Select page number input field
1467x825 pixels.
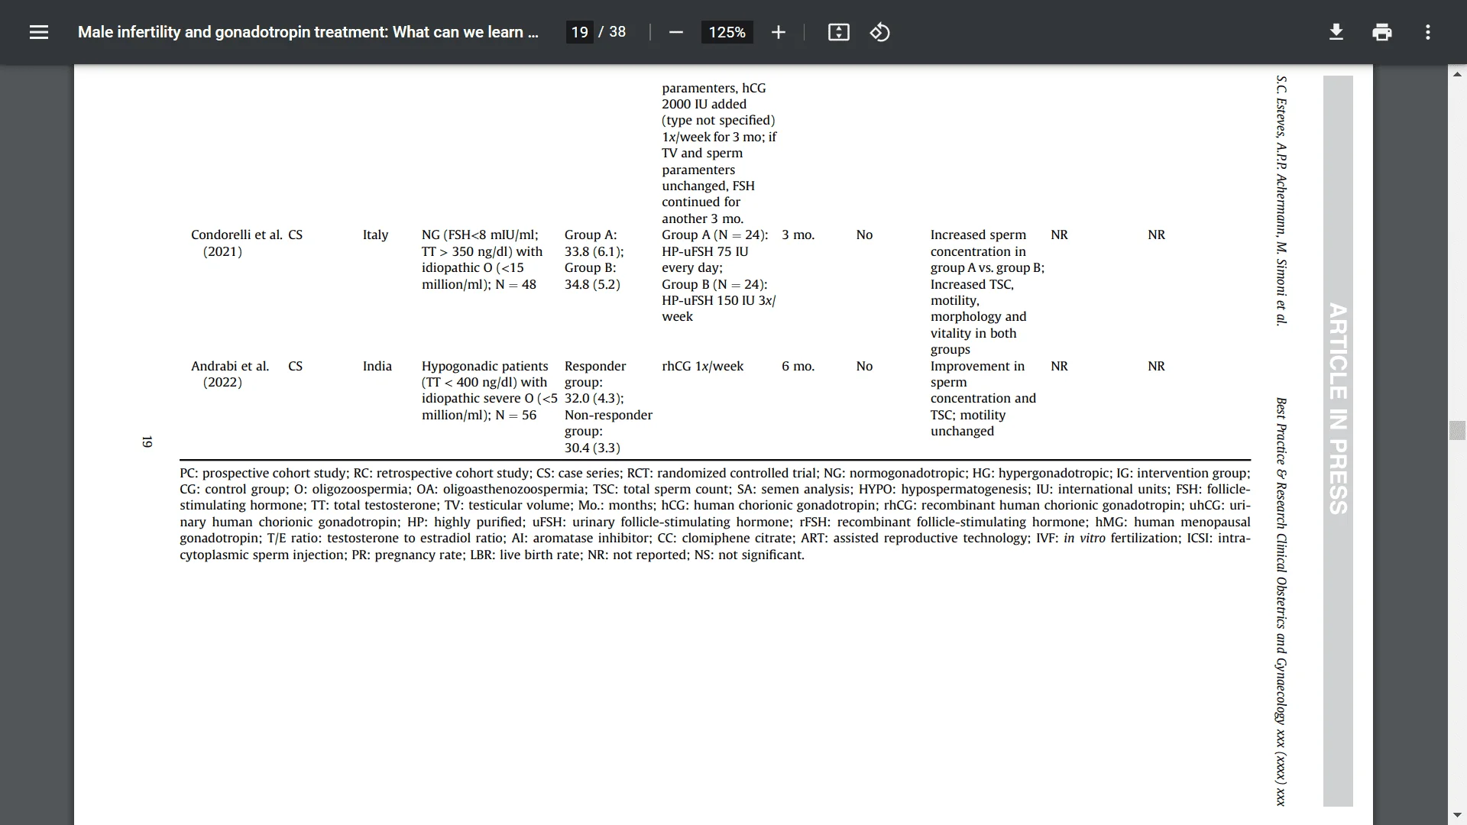click(581, 32)
